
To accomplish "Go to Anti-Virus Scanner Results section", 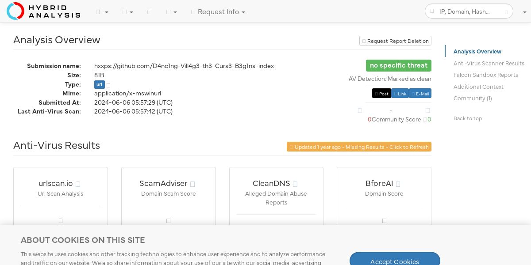I will tap(489, 63).
